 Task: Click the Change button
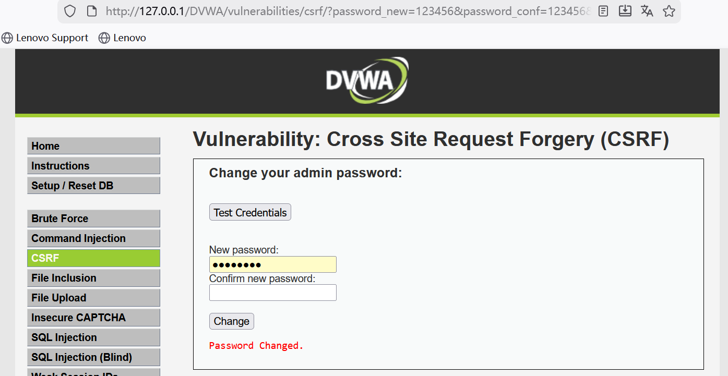tap(232, 321)
